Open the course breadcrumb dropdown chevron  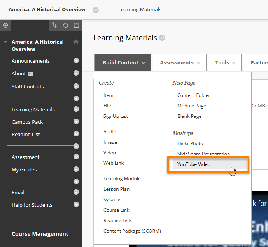pos(96,10)
